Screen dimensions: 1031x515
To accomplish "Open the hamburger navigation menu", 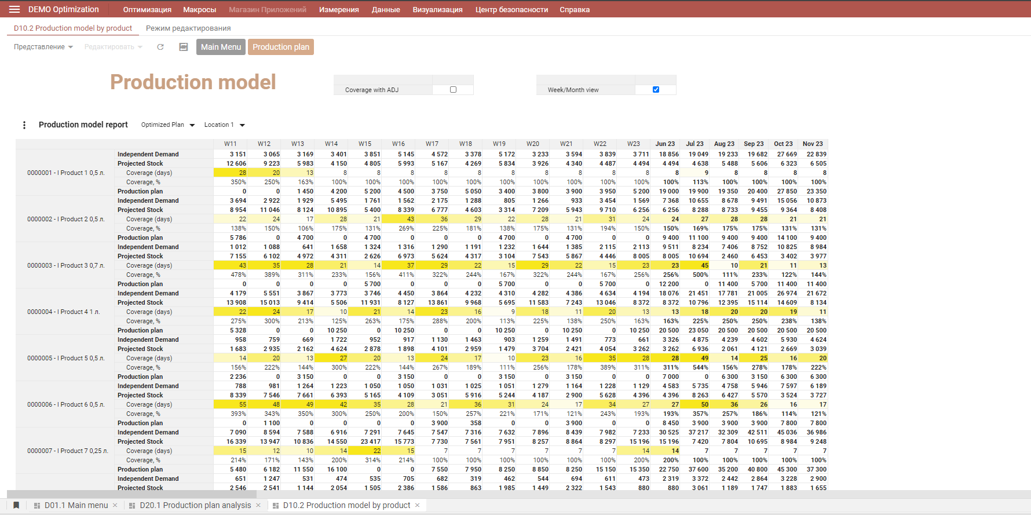I will click(x=14, y=9).
